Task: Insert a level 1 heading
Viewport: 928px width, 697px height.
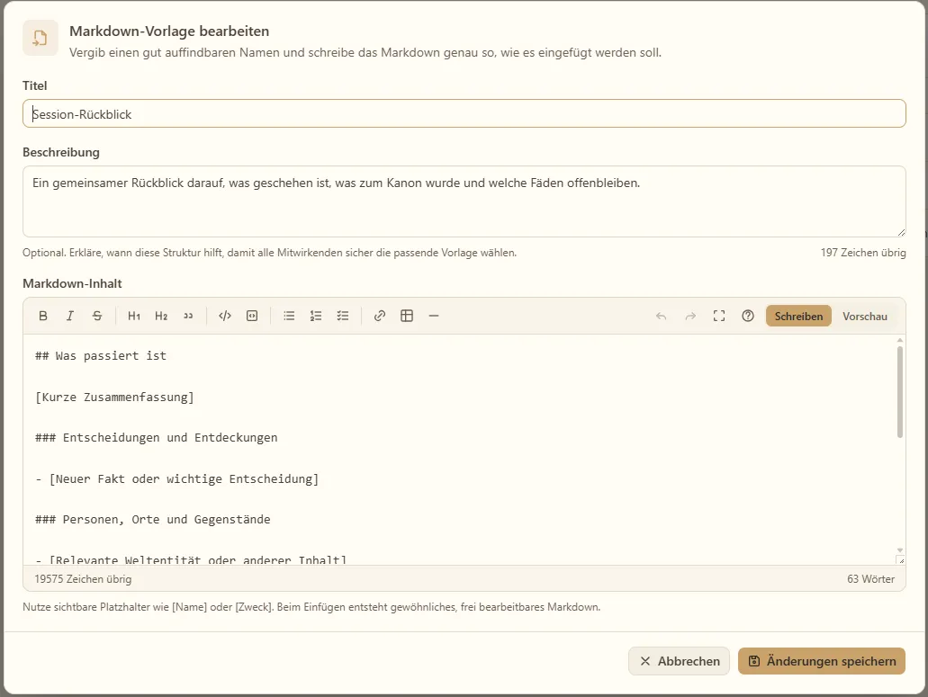Action: tap(134, 316)
